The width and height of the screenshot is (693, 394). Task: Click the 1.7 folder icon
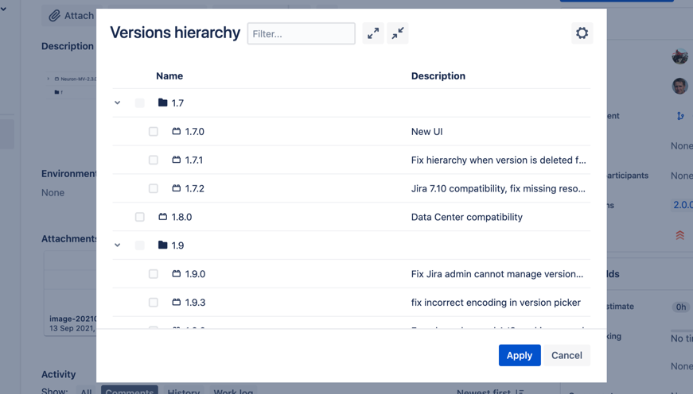pos(162,103)
